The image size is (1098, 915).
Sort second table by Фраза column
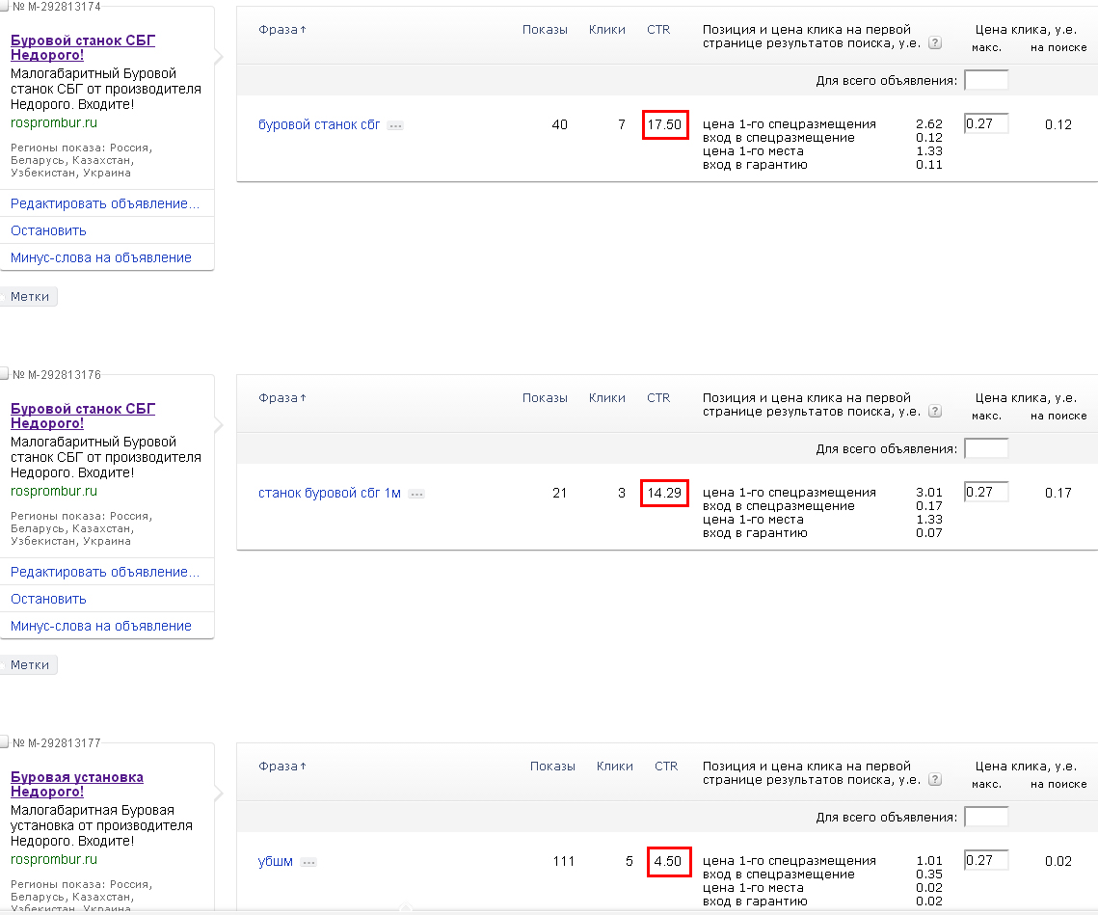click(x=281, y=398)
